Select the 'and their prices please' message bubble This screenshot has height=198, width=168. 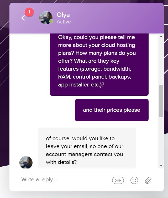click(112, 110)
